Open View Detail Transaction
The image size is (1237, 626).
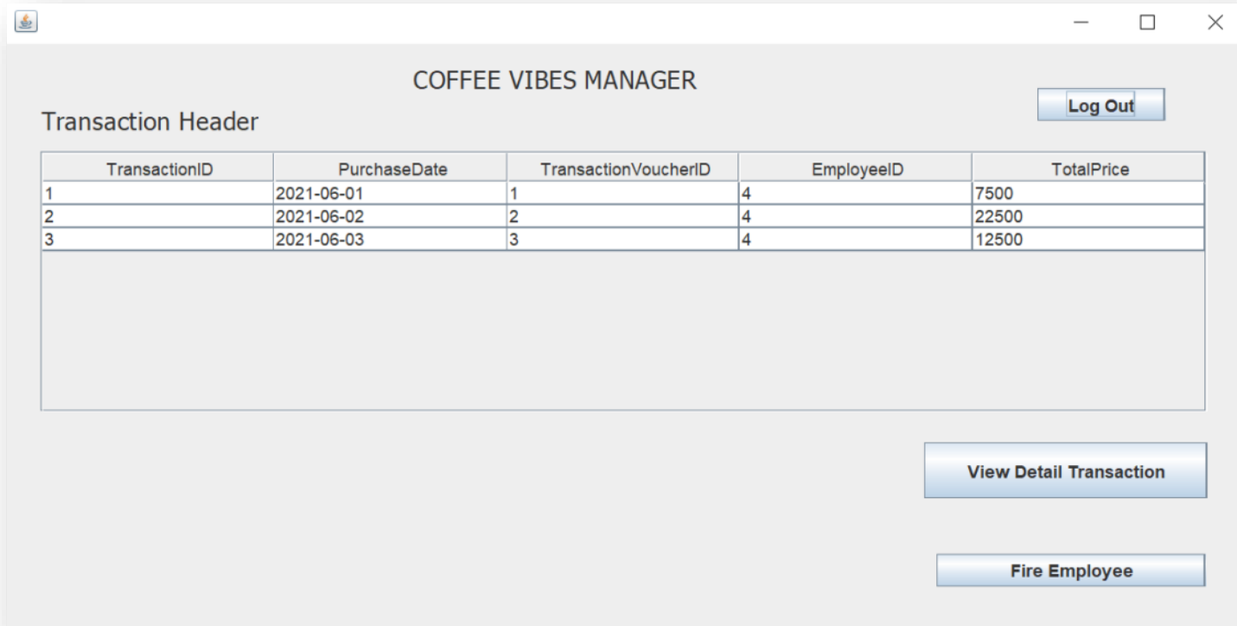1065,471
